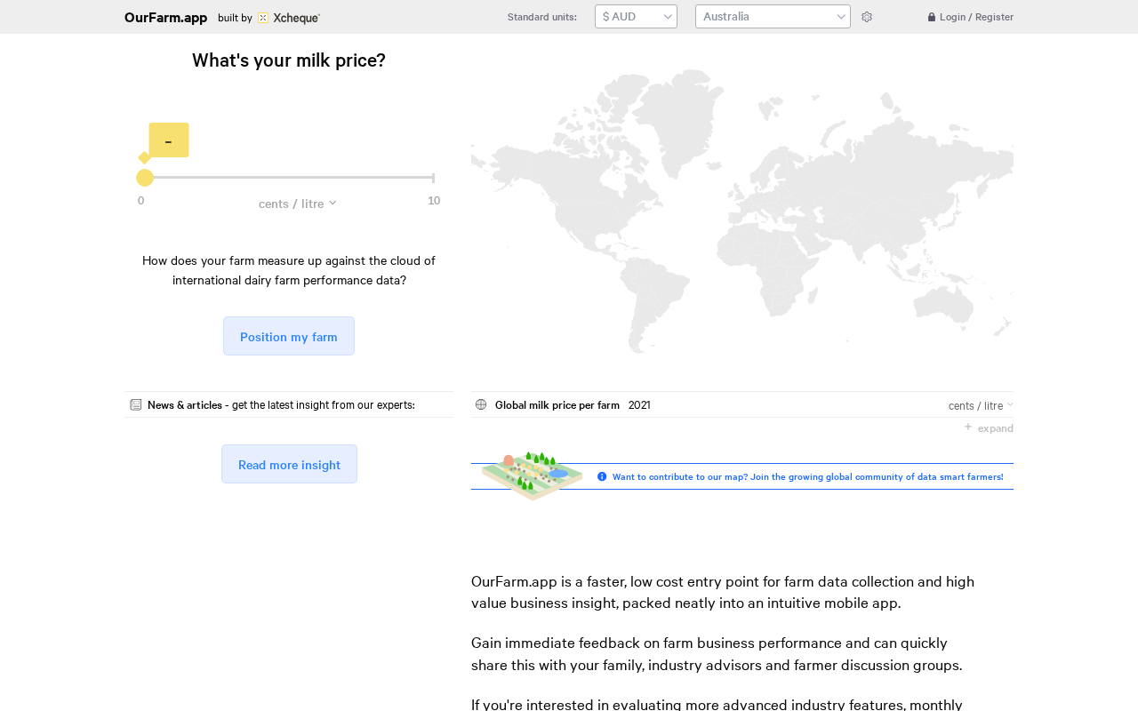The width and height of the screenshot is (1138, 711).
Task: Open cents / litre dropdown in map header
Action: coord(981,405)
